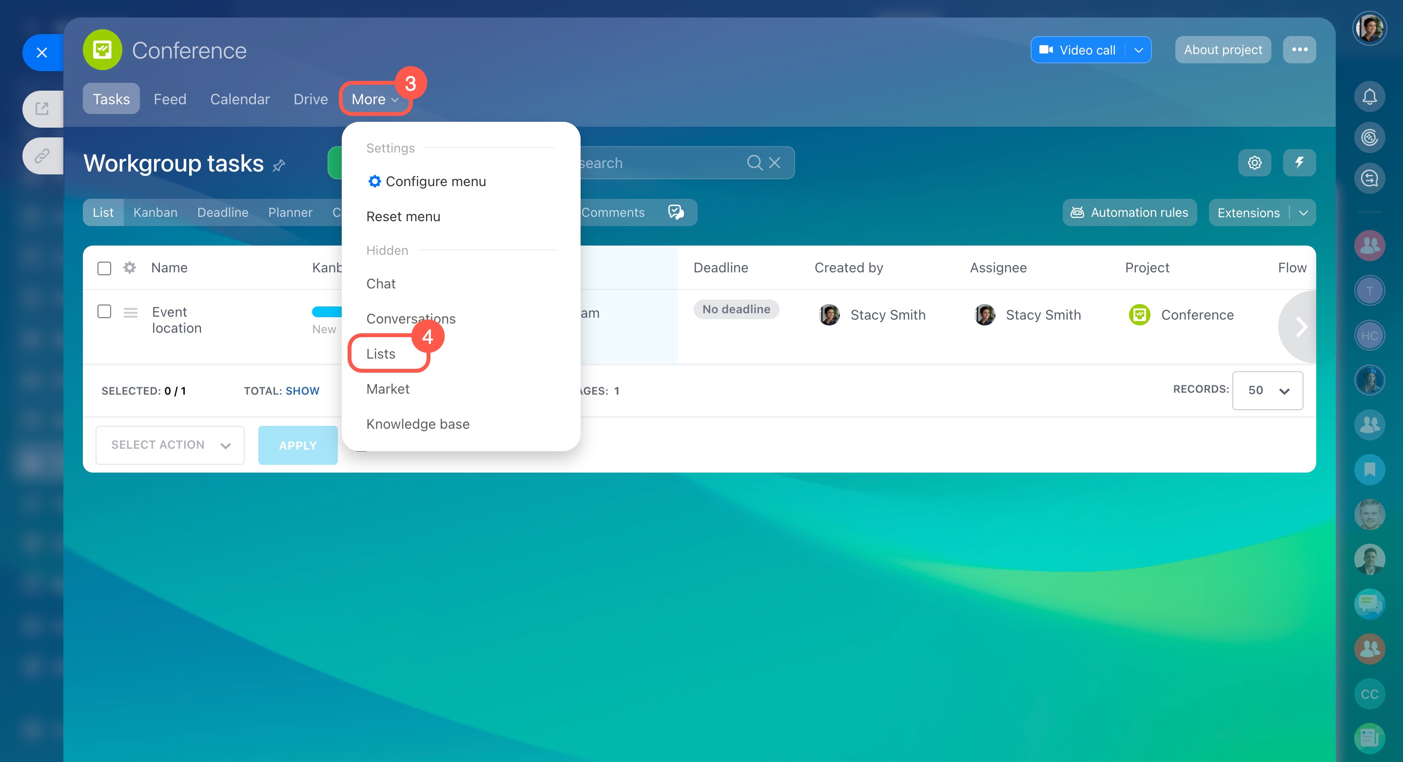1403x762 pixels.
Task: Click the video camera Video call button
Action: click(1078, 50)
